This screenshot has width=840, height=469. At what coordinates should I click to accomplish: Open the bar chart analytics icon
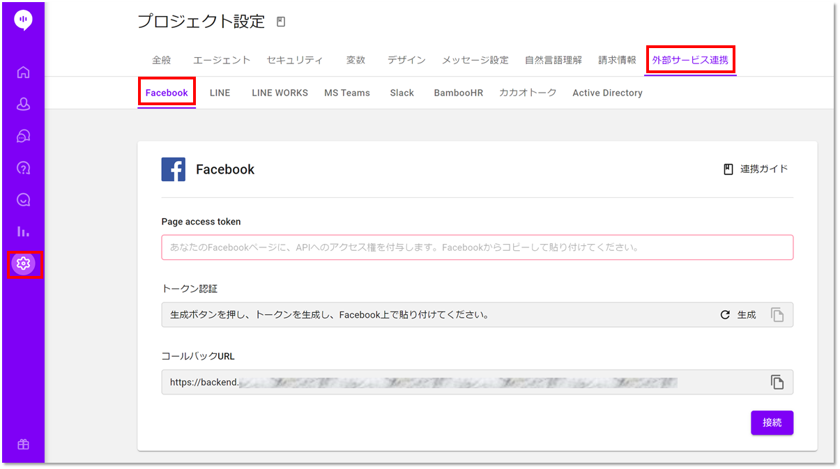point(23,231)
